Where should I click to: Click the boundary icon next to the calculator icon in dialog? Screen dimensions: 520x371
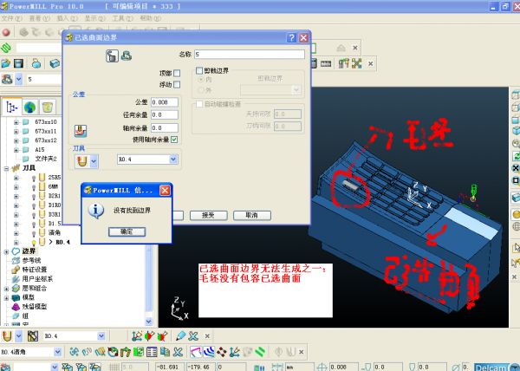[127, 55]
